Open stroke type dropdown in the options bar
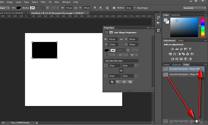This screenshot has height=125, width=208. click(x=55, y=8)
